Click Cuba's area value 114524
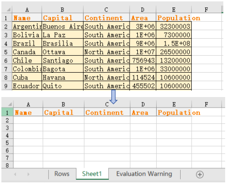Image resolution: width=227 pixels, height=183 pixels. tap(143, 77)
